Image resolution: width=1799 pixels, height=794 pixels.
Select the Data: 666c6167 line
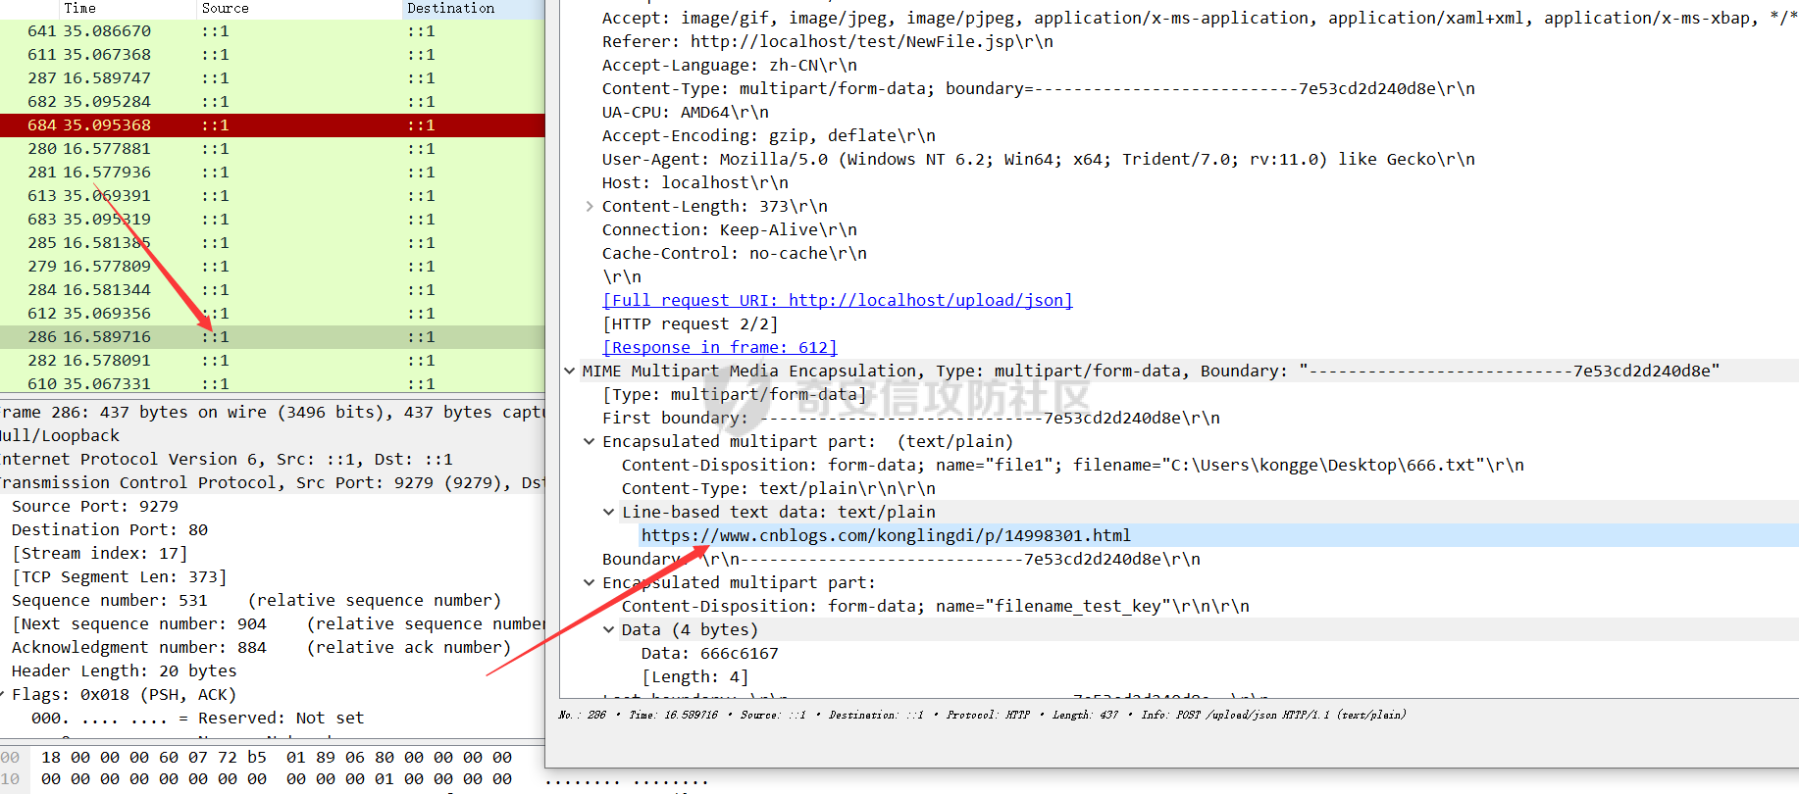(709, 653)
